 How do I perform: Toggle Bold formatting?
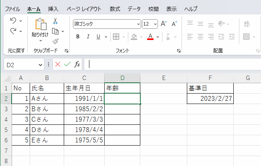tap(78, 37)
